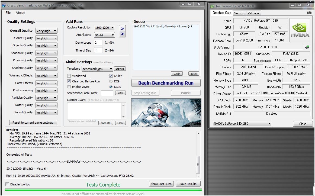
Task: Clear the Custom Cvars box
Action: 120,123
